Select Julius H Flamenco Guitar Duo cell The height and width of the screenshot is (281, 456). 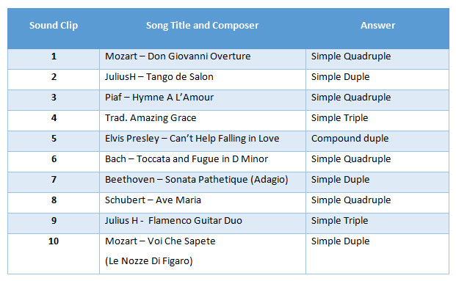click(x=203, y=224)
